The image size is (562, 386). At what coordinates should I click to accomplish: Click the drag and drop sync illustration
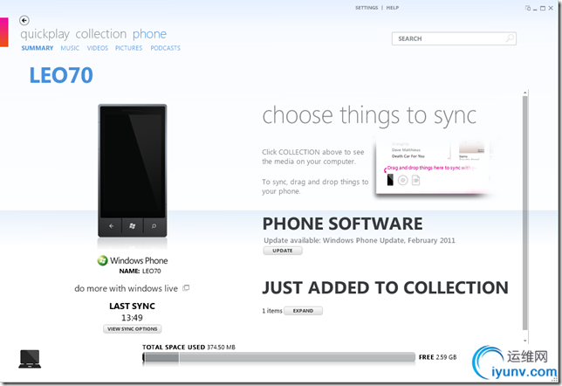(x=433, y=166)
